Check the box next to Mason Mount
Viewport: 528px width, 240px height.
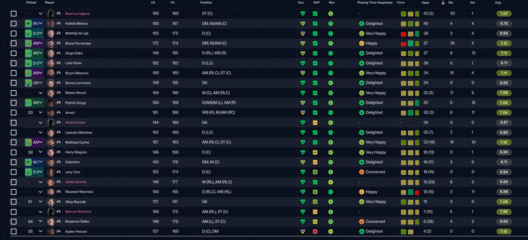14,93
